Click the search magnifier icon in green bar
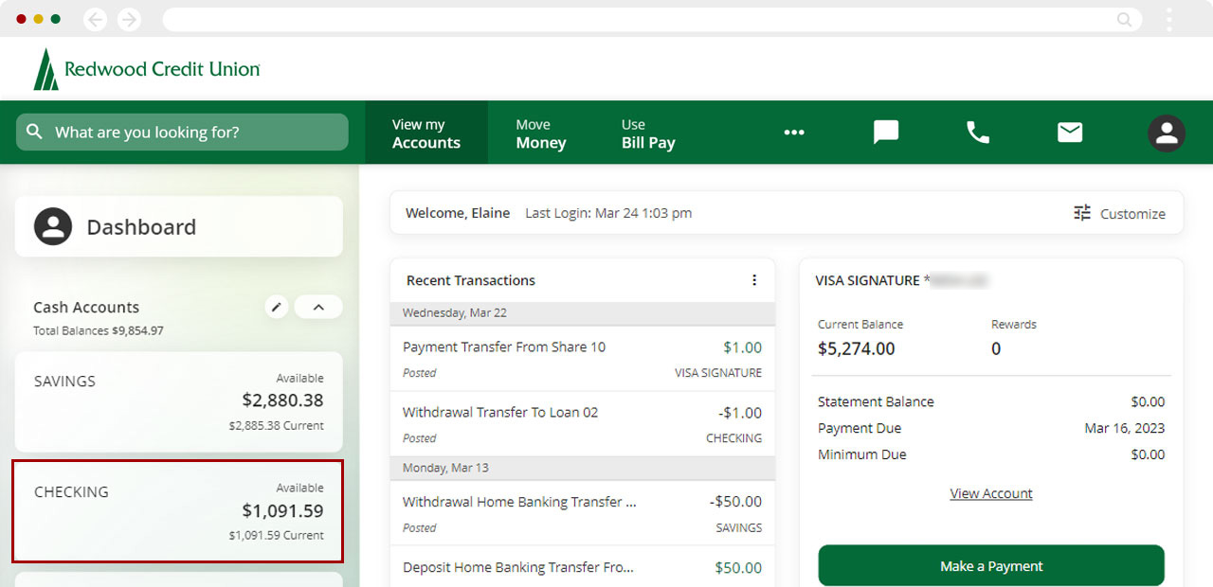This screenshot has height=587, width=1213. 35,132
